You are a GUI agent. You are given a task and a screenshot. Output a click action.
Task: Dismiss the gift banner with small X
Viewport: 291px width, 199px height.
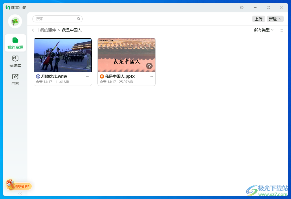(x=20, y=194)
